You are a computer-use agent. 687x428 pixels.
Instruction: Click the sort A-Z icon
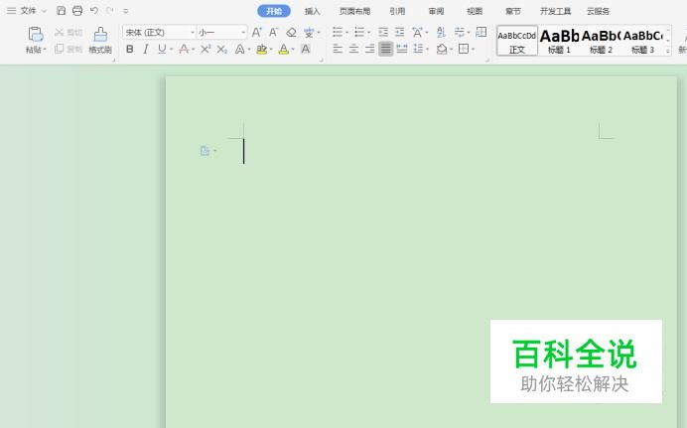point(441,32)
